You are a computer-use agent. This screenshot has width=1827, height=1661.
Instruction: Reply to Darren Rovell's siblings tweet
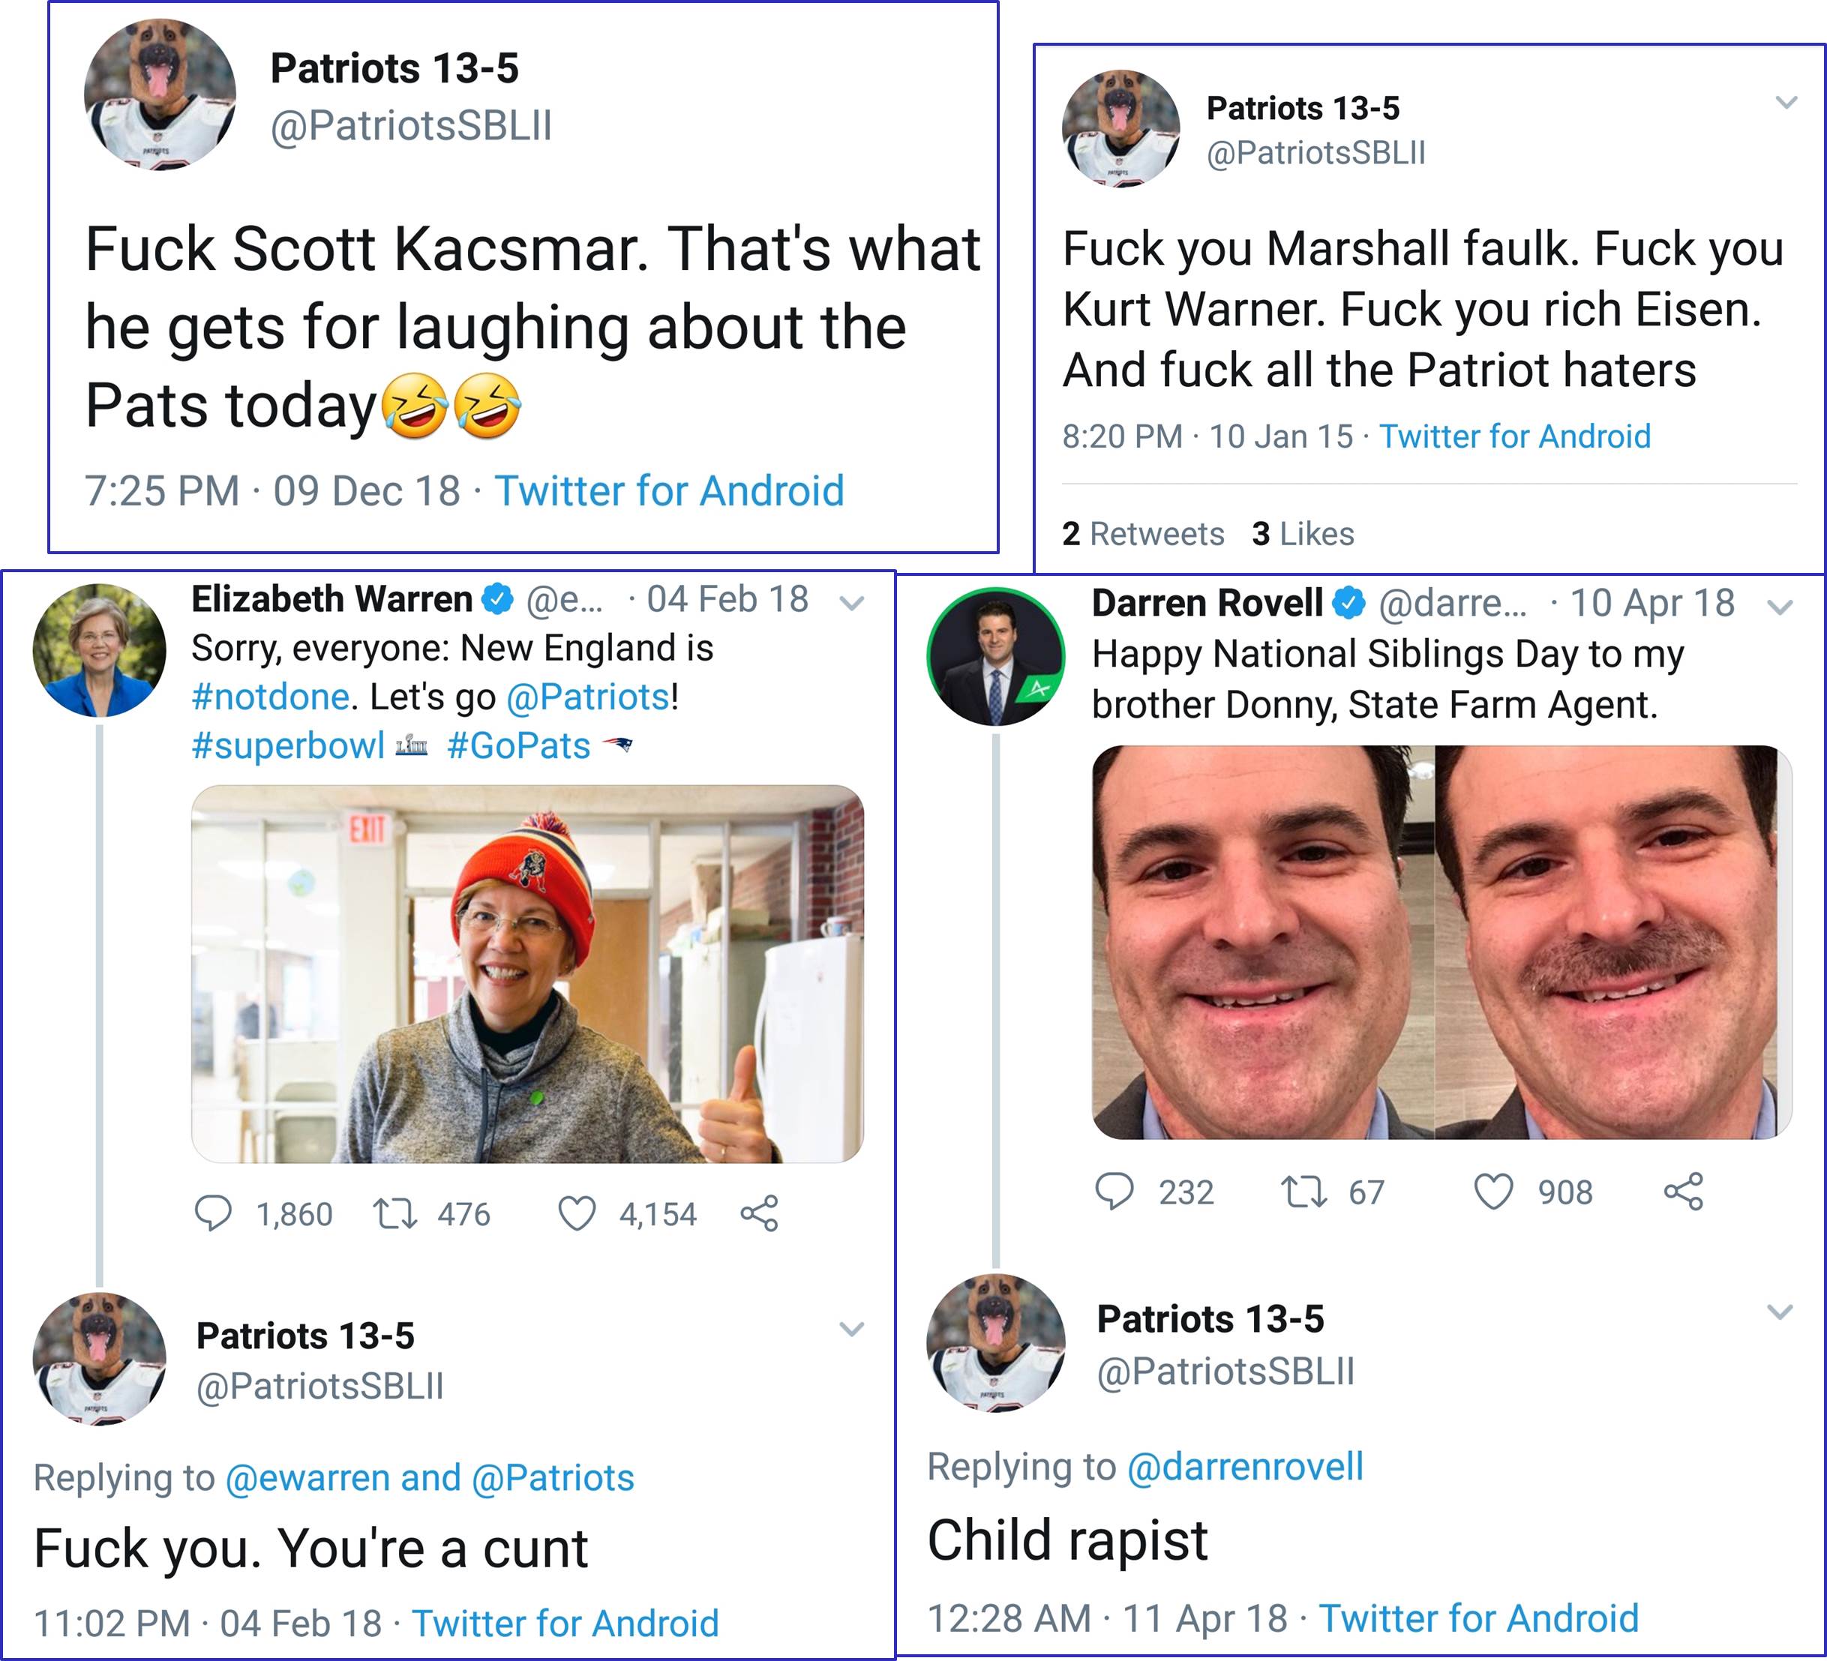[1114, 1192]
